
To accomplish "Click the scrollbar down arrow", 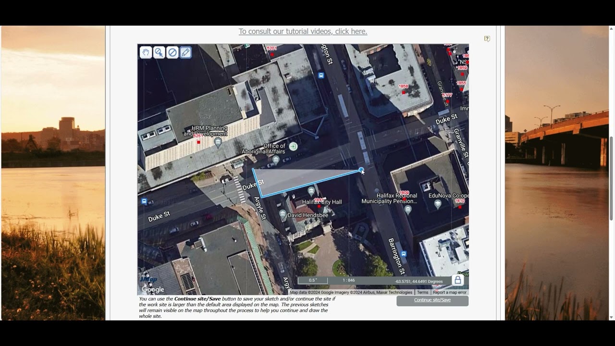I will point(611,317).
